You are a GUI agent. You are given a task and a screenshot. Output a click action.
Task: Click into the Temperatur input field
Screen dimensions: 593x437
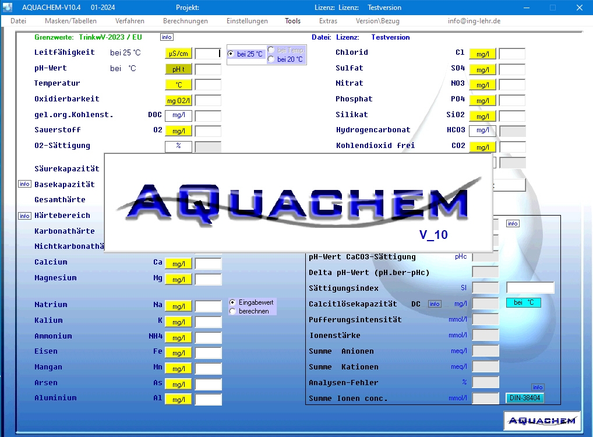(208, 84)
